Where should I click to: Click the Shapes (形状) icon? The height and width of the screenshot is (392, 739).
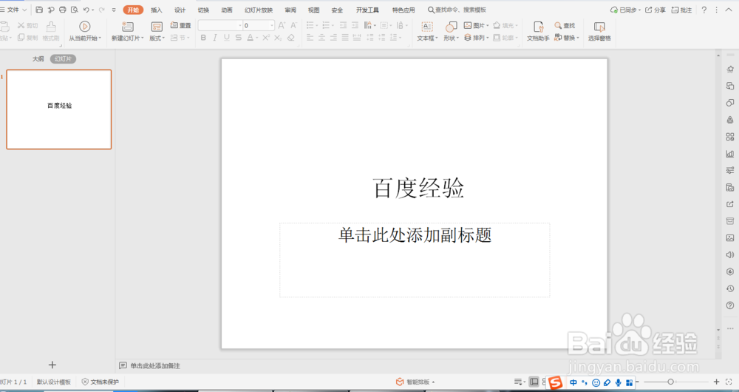click(x=451, y=27)
